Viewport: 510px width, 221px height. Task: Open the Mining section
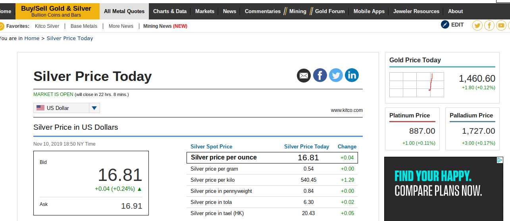tap(298, 12)
